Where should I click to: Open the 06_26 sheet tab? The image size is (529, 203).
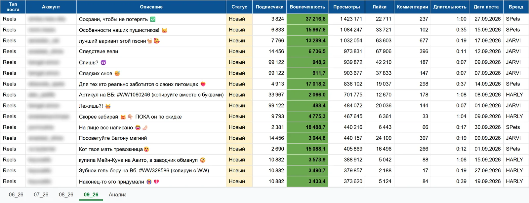16,194
